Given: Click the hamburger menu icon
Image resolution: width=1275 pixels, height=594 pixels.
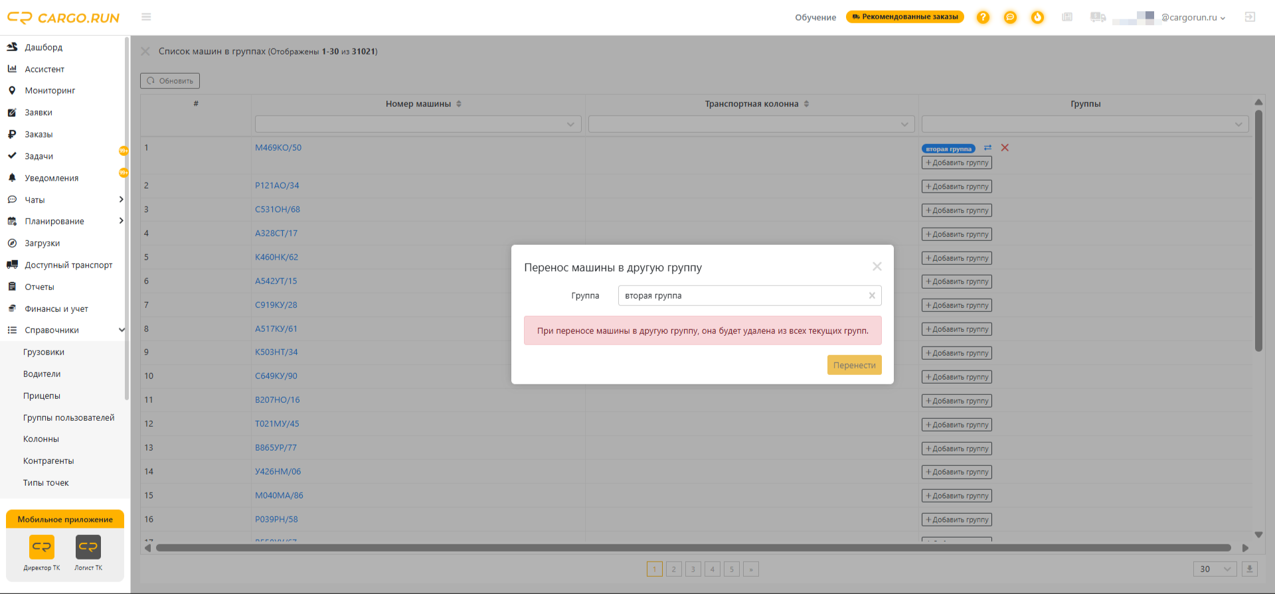Looking at the screenshot, I should [x=146, y=17].
